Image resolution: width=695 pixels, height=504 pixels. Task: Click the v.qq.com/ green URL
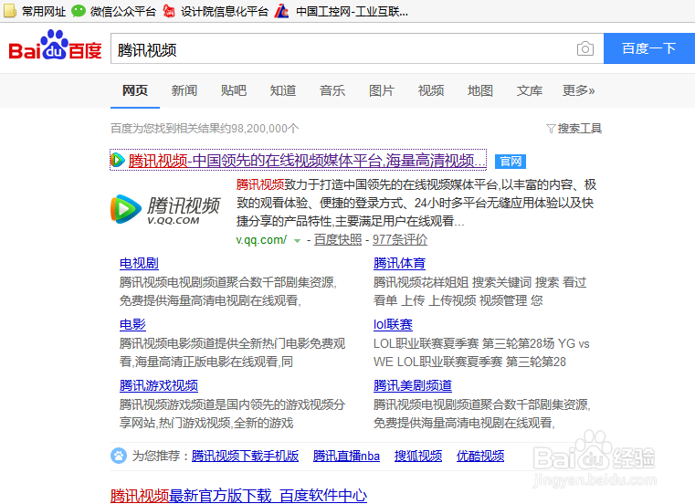click(261, 240)
